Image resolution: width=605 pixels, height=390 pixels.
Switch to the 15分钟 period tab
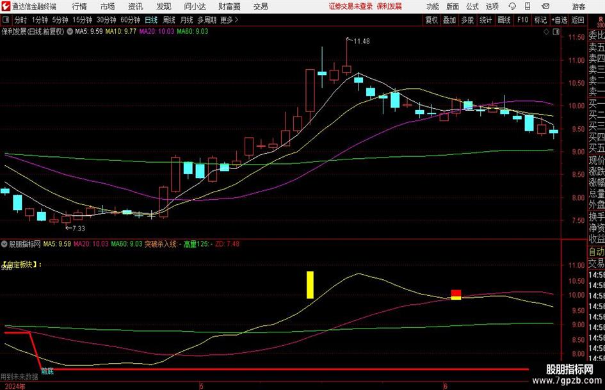click(82, 20)
